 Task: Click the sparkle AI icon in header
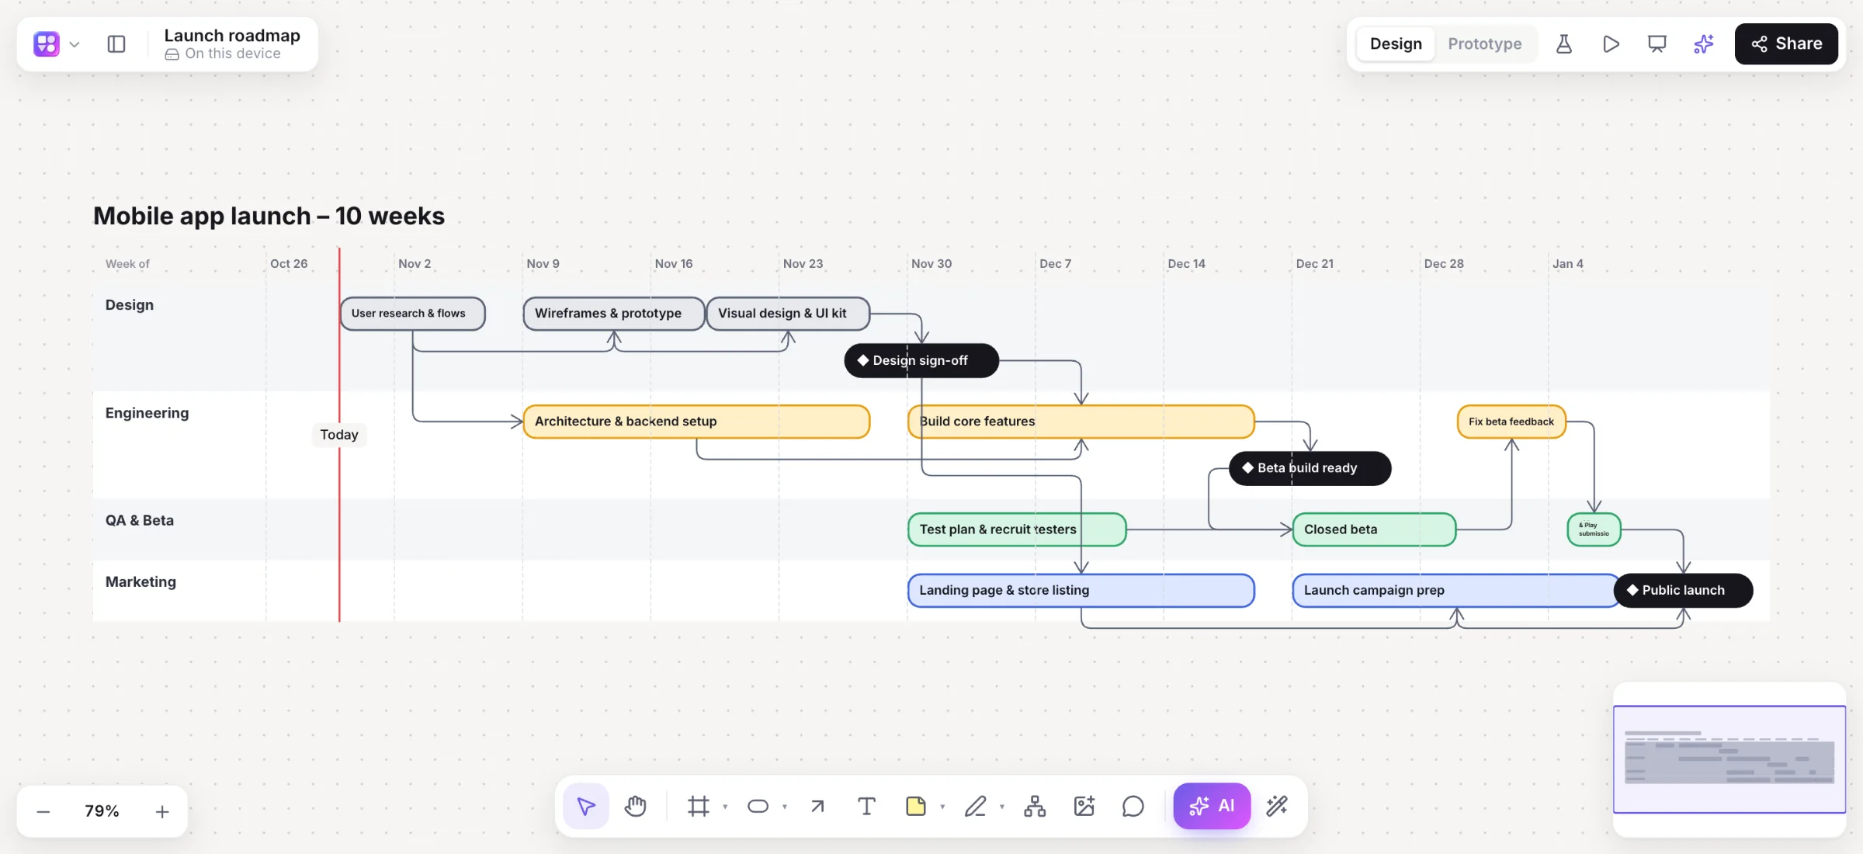pos(1704,44)
